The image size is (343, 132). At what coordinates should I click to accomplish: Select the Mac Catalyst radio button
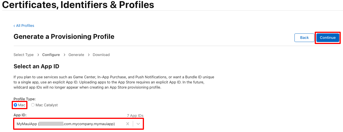[x=33, y=105]
